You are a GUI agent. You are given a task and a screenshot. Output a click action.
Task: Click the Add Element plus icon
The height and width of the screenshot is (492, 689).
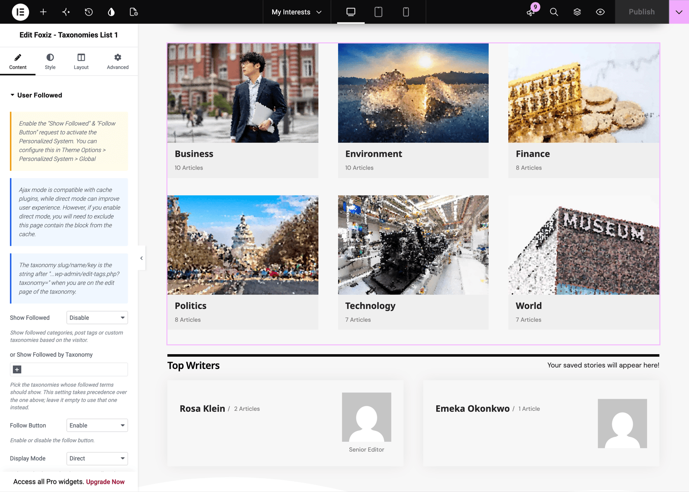pyautogui.click(x=43, y=12)
